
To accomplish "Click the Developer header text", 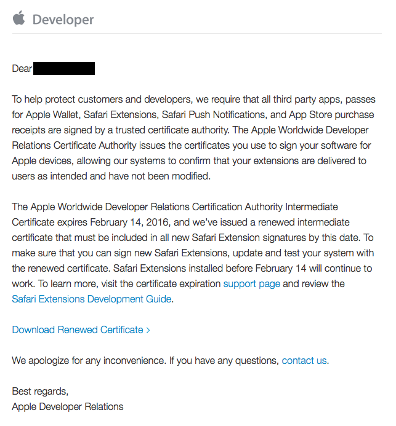I will 63,20.
